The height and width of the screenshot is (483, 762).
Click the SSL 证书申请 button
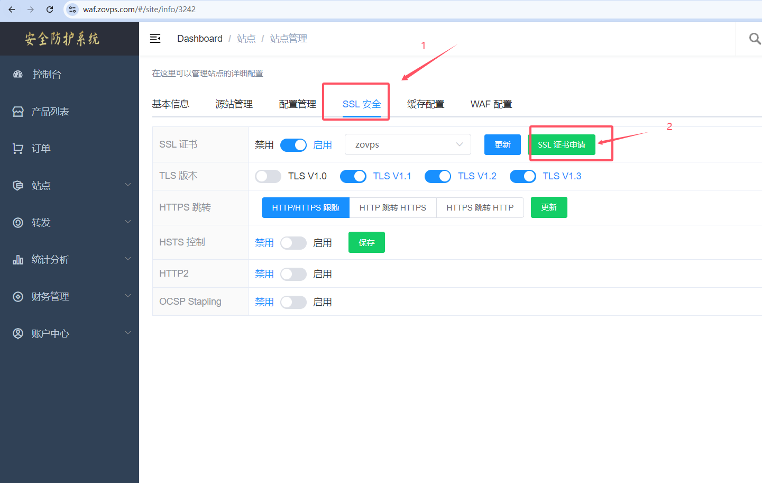tap(562, 144)
